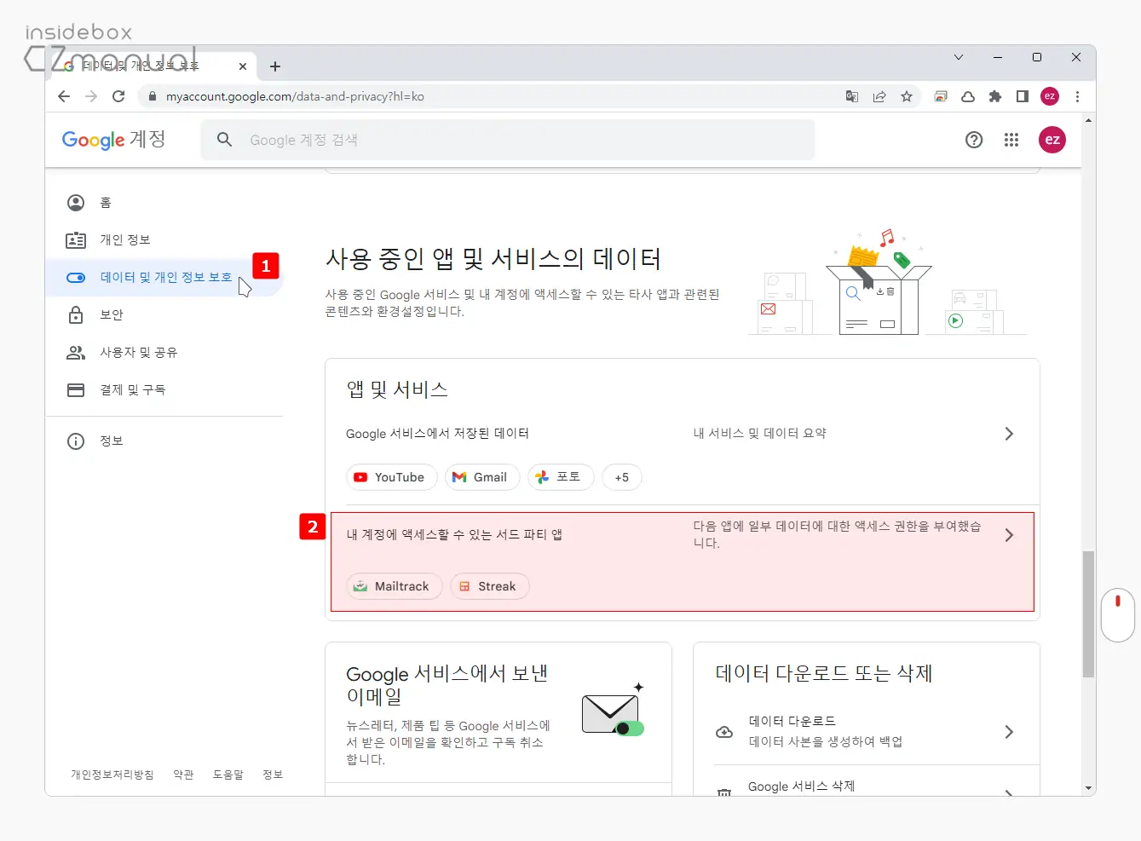Click the page vertical scrollbar thumb

(x=1088, y=613)
